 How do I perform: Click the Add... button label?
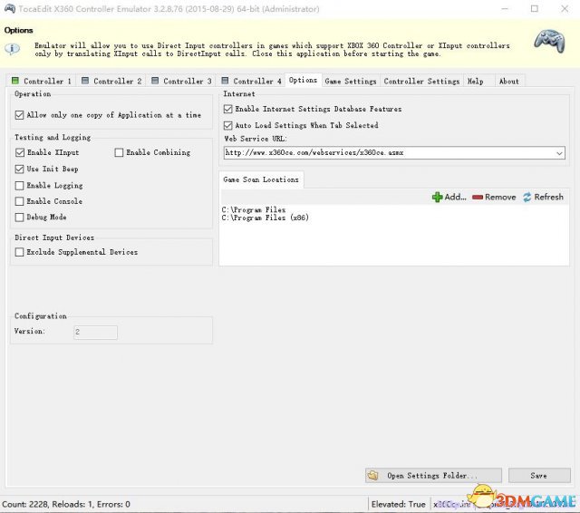[455, 198]
